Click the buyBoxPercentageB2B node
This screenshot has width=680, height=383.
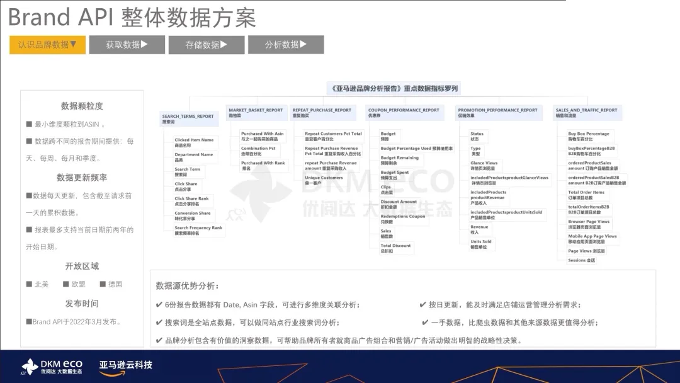[x=591, y=151]
